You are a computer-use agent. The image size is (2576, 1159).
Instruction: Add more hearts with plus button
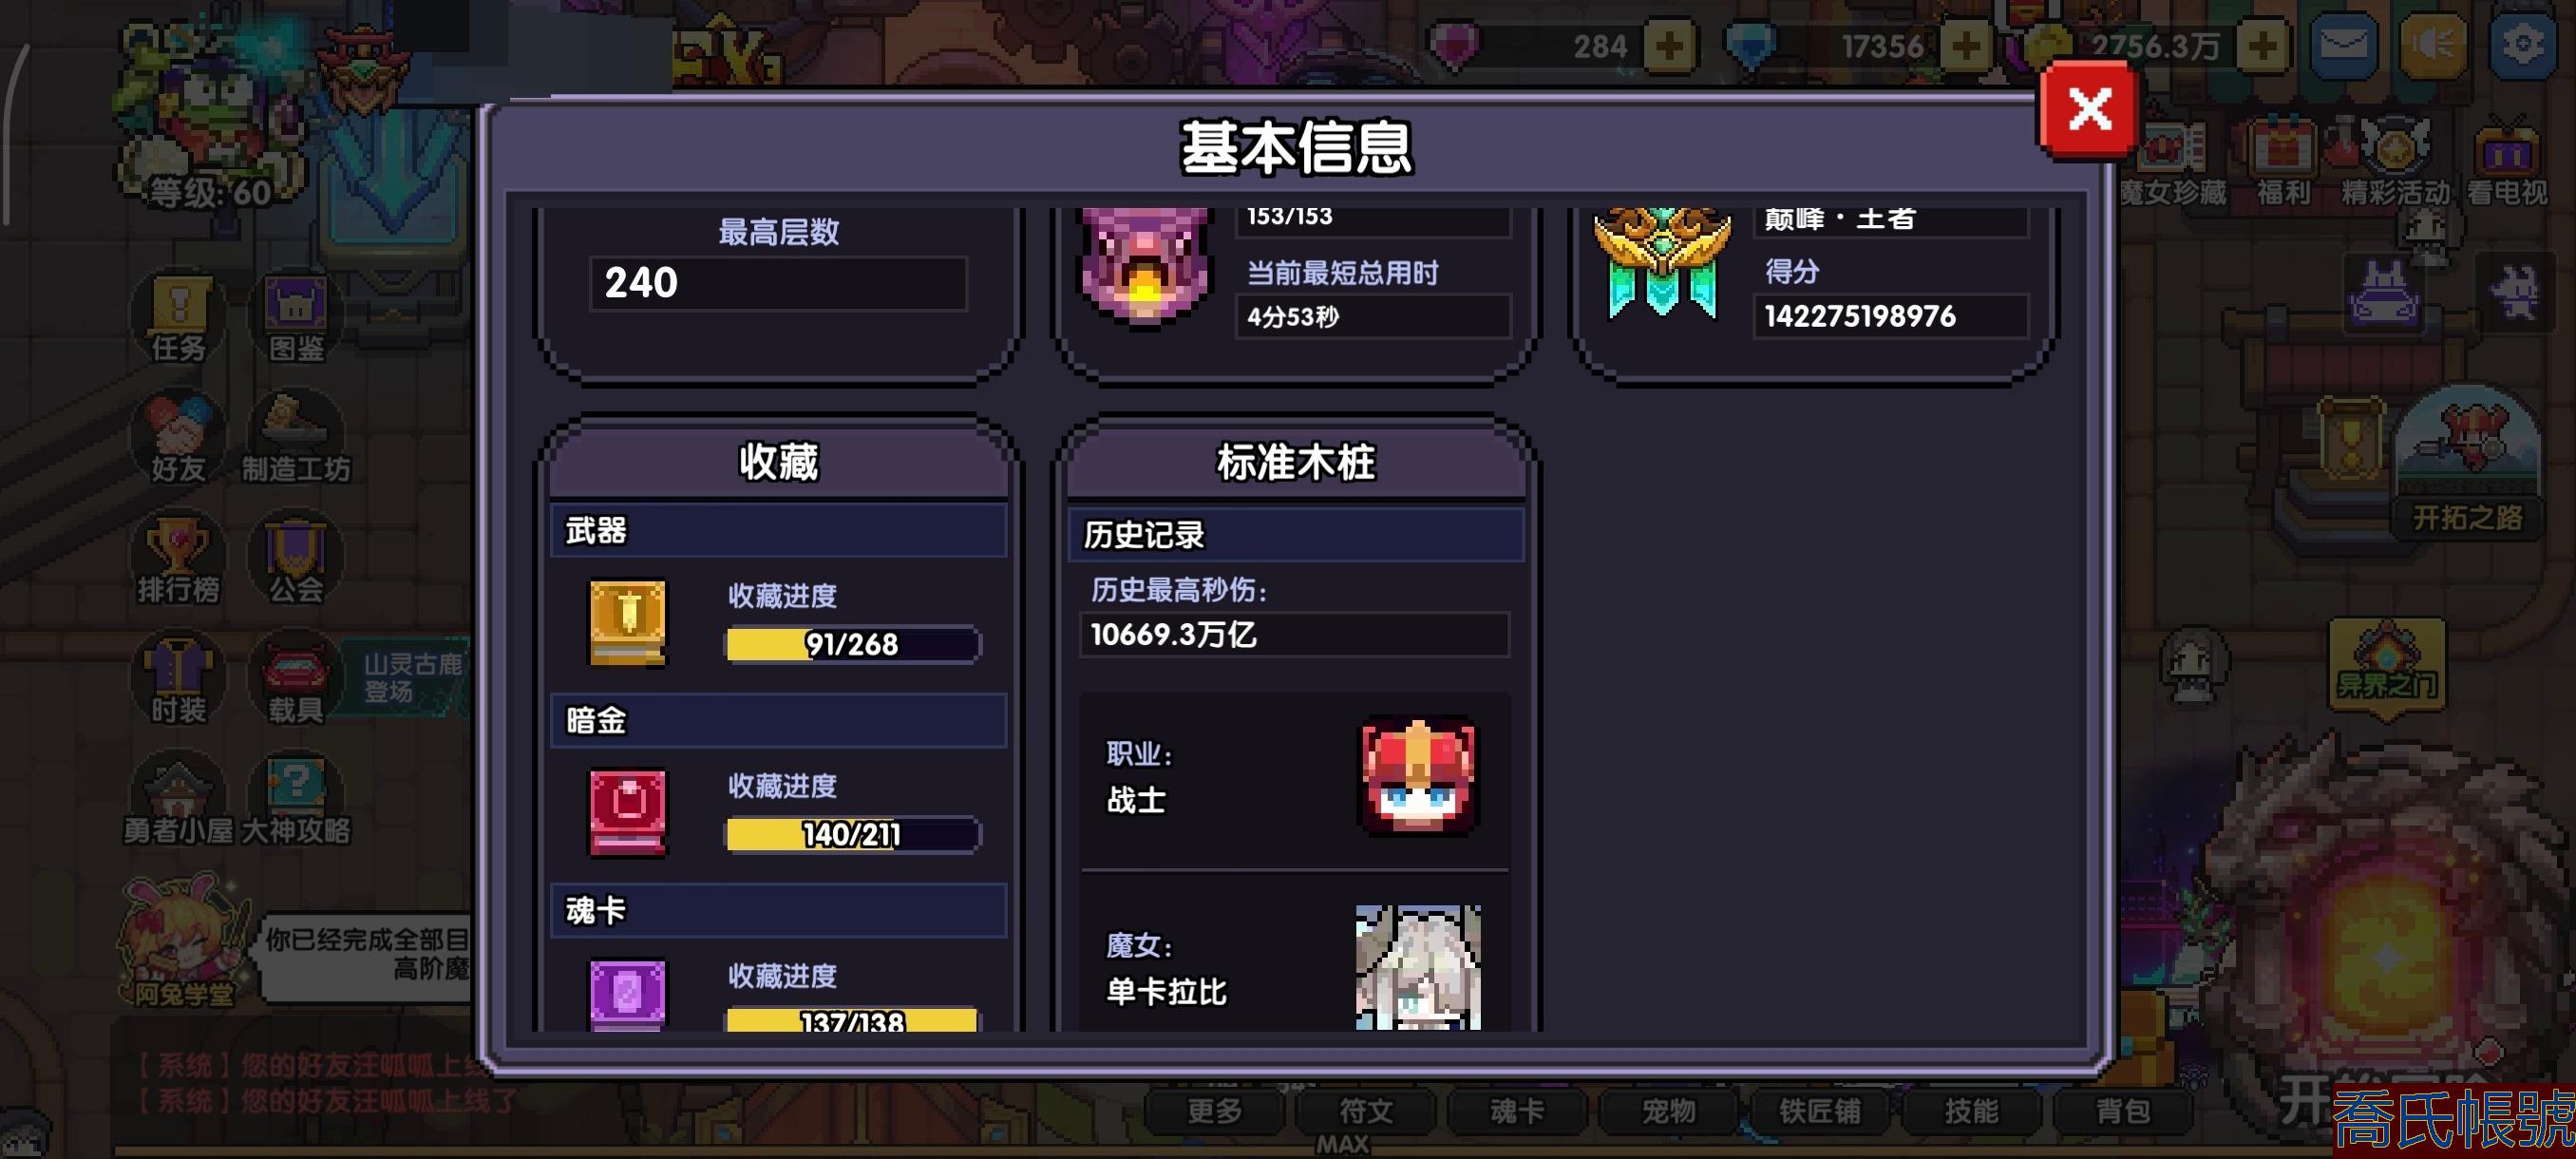click(x=1668, y=46)
